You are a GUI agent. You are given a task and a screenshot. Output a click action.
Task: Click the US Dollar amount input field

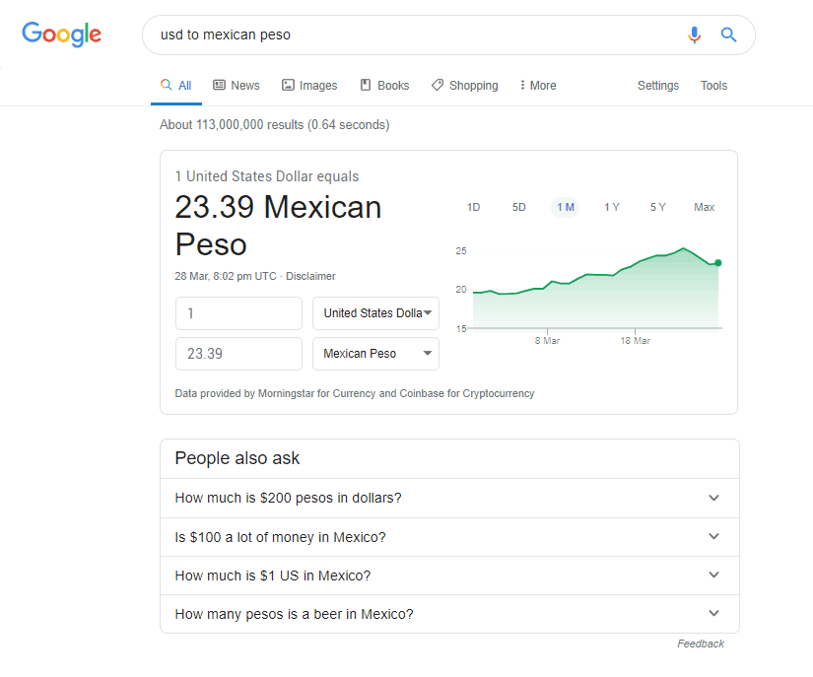pos(238,313)
